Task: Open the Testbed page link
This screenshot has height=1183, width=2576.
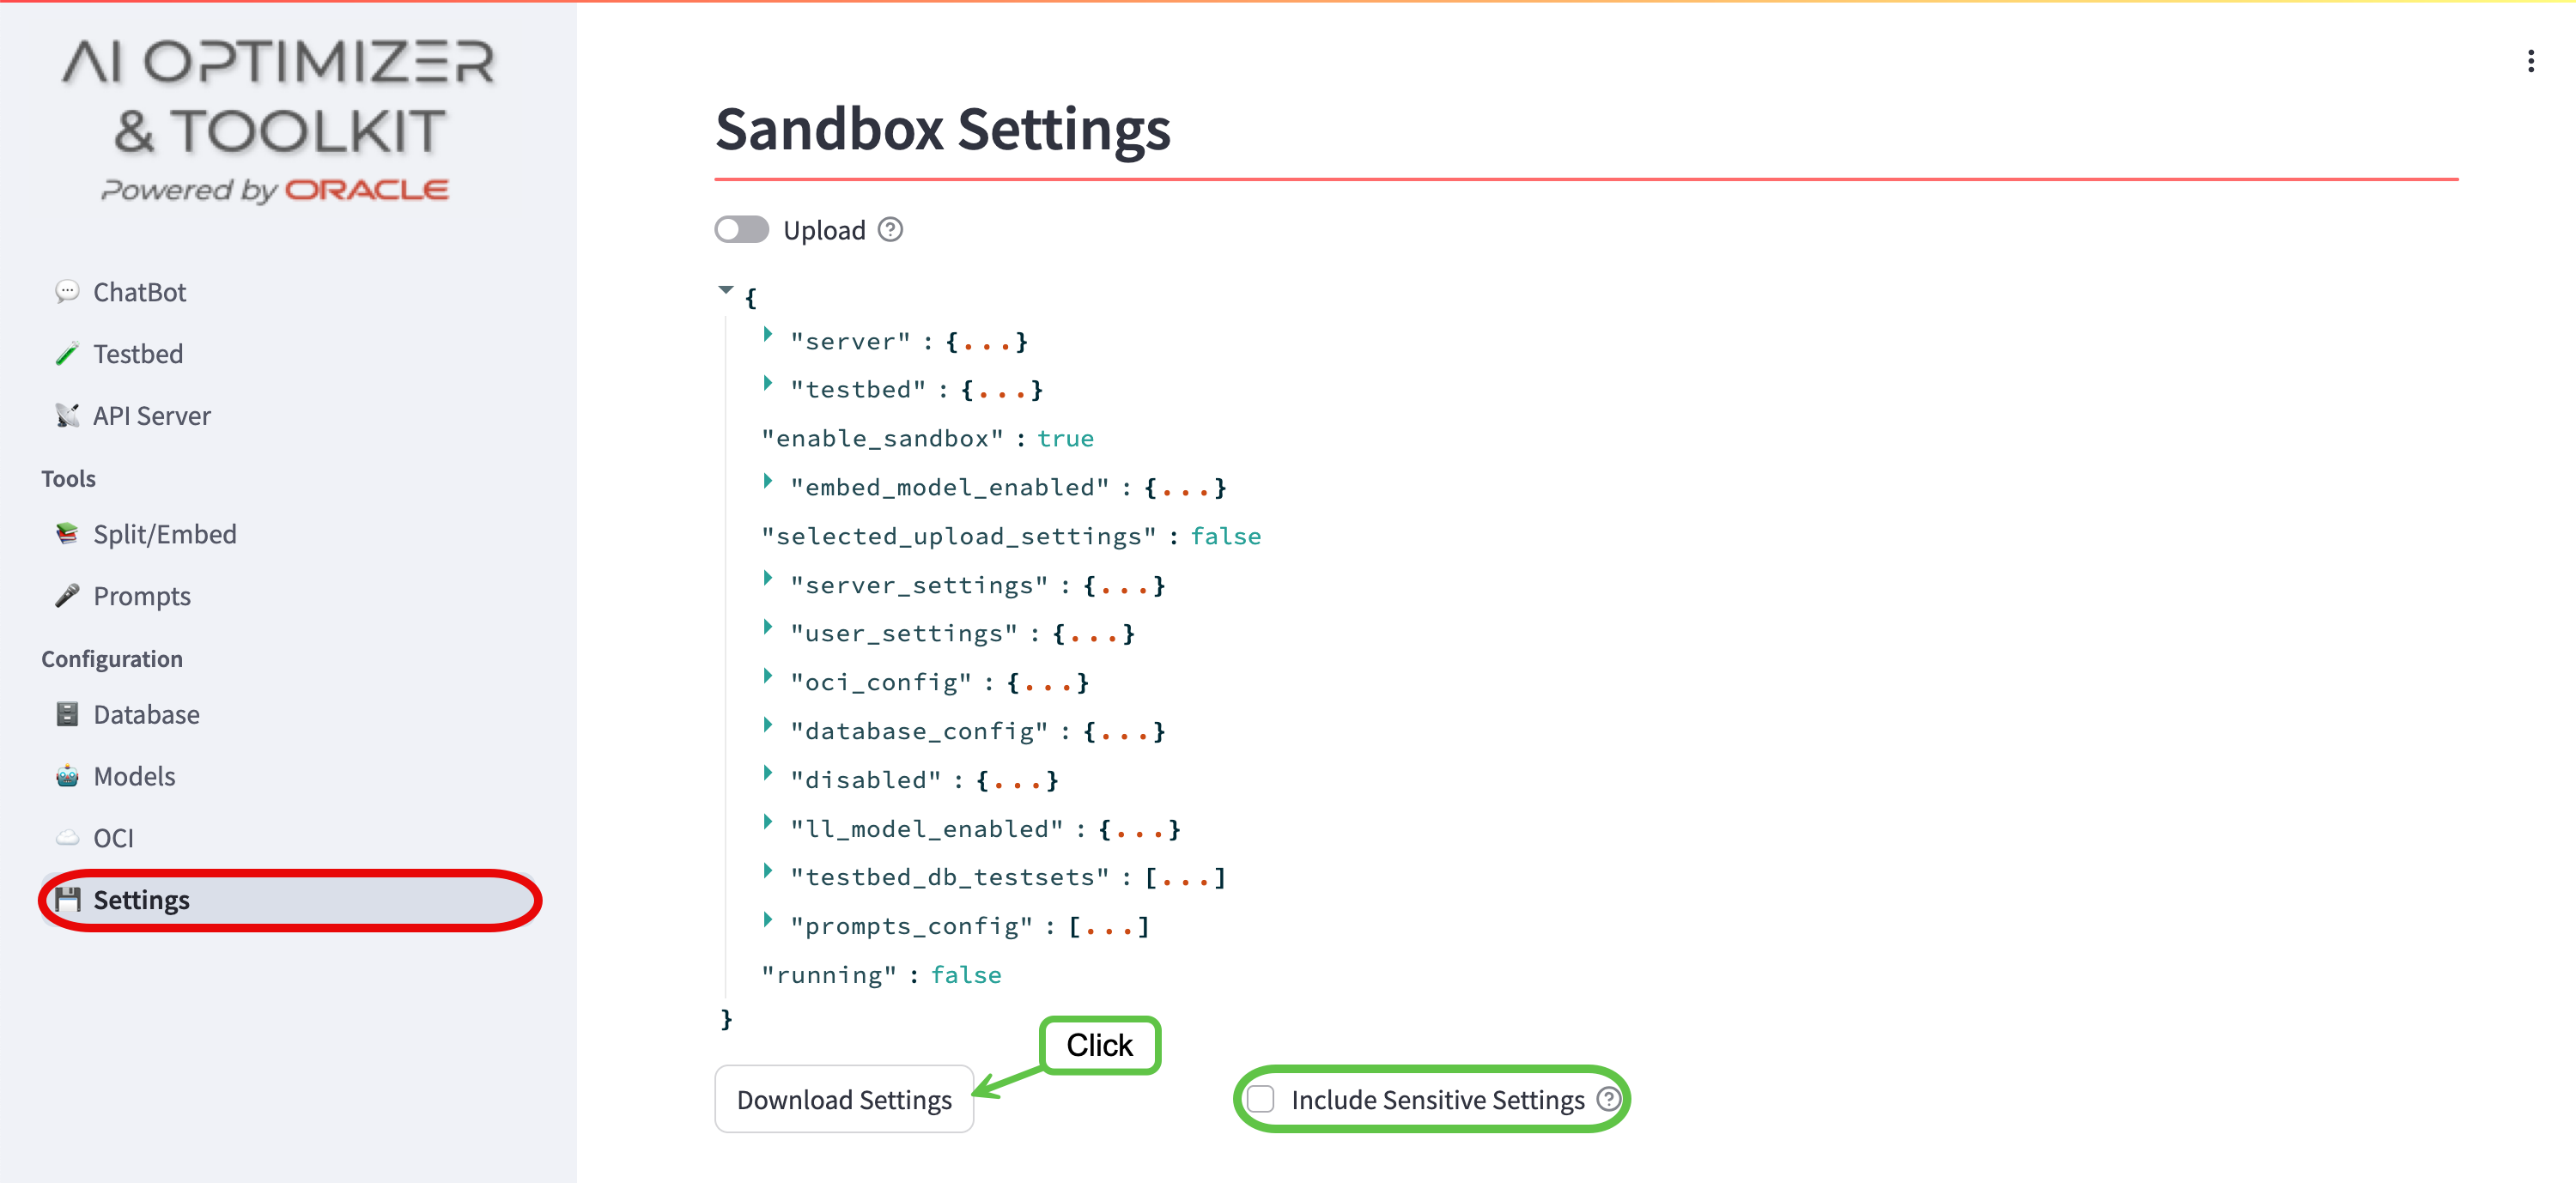Action: pyautogui.click(x=138, y=354)
